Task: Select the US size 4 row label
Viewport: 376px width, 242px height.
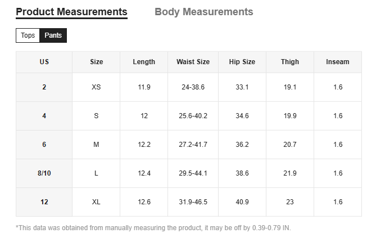Action: pyautogui.click(x=44, y=116)
